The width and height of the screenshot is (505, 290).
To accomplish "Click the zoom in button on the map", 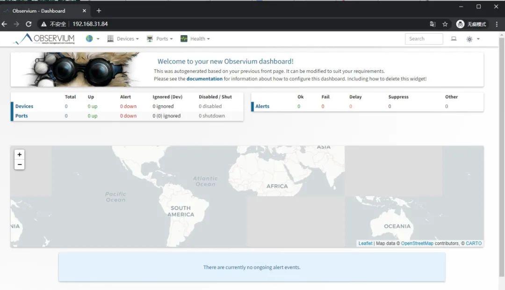I will point(19,154).
